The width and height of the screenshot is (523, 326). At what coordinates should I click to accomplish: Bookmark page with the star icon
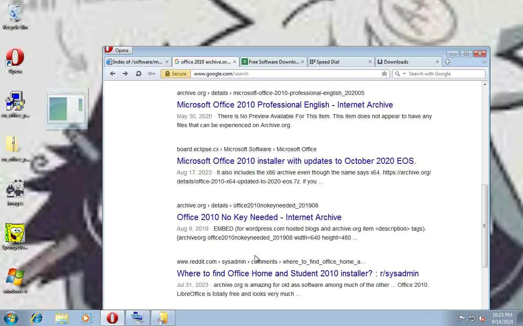point(384,74)
